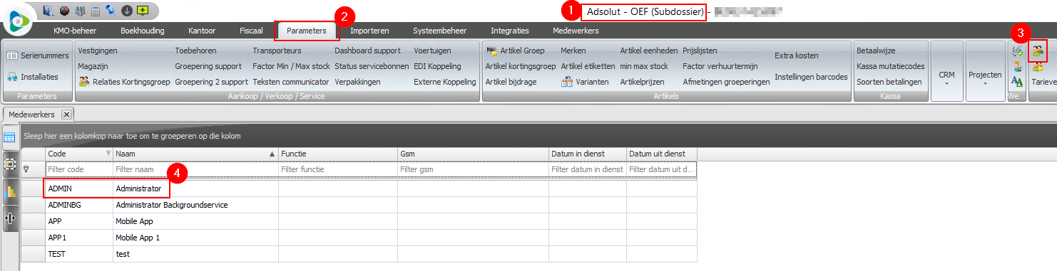
Task: Open the Boekhouding ribbon tab
Action: click(143, 31)
